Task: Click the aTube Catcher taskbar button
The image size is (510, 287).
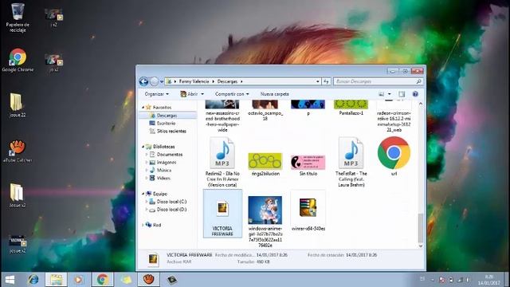Action: (149, 280)
